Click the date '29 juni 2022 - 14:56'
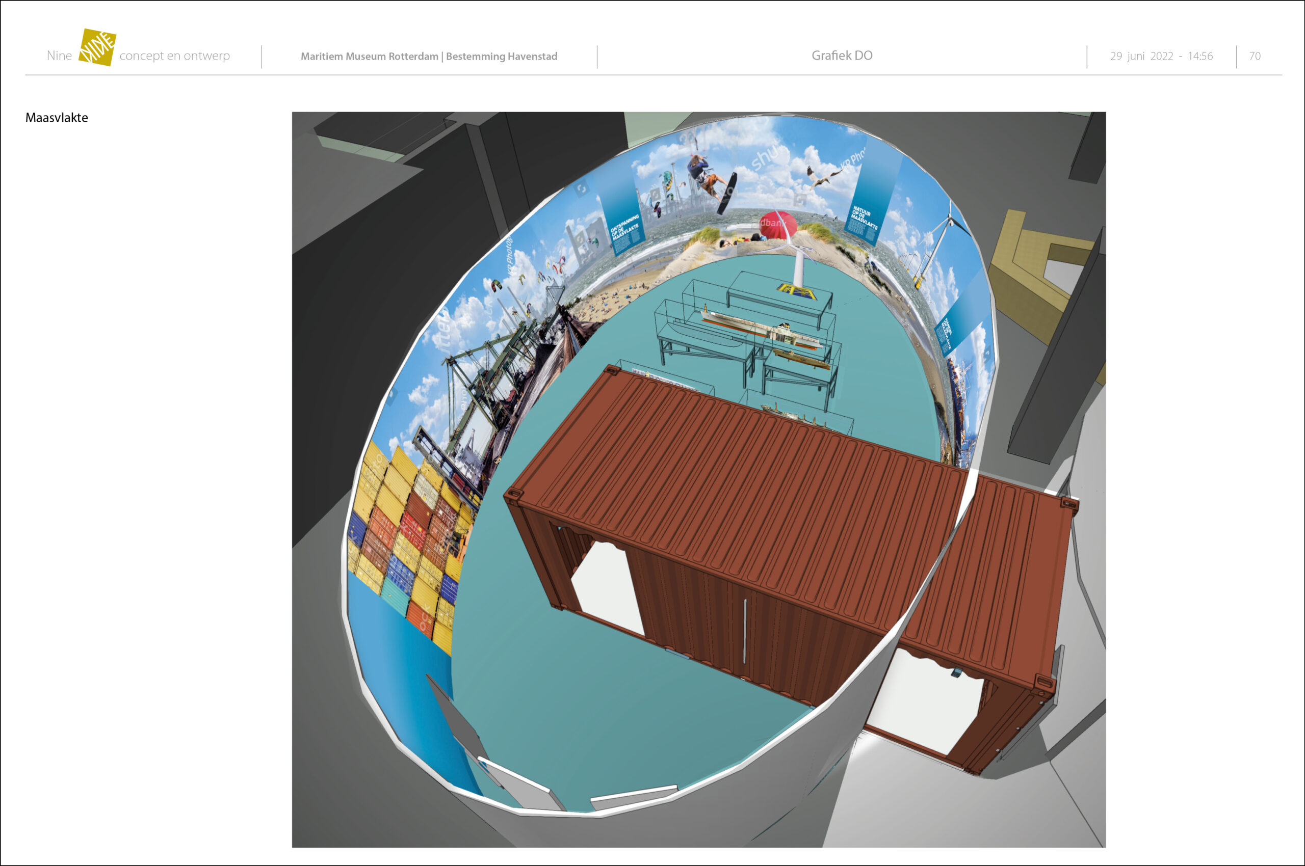1305x866 pixels. [x=1161, y=57]
